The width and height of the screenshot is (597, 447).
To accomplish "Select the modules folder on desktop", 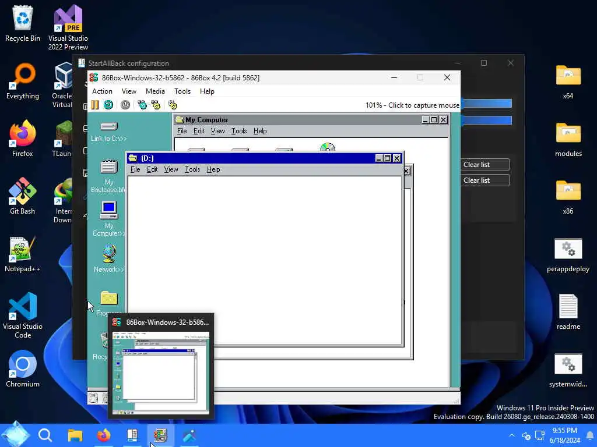I will (568, 139).
